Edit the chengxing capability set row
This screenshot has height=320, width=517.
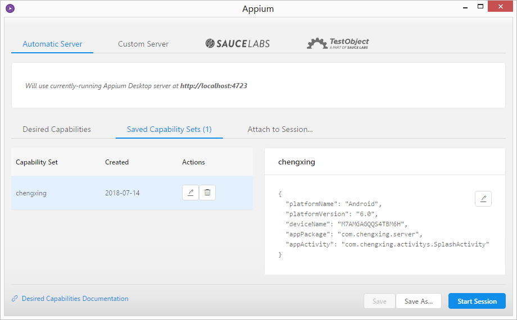coord(191,193)
